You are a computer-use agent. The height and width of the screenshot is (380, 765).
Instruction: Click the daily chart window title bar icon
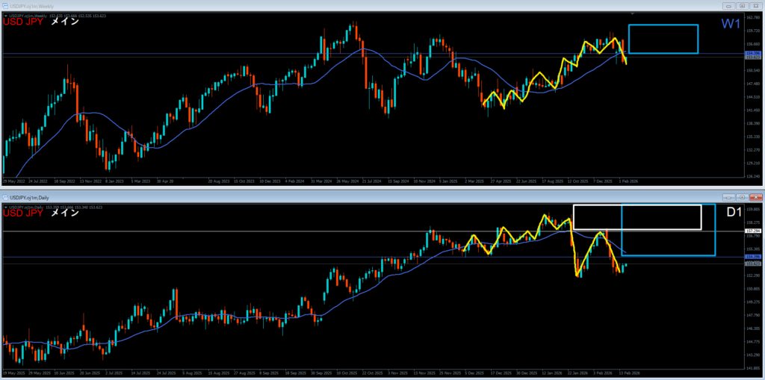click(6, 196)
